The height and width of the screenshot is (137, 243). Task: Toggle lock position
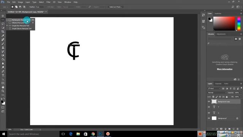tap(220, 97)
